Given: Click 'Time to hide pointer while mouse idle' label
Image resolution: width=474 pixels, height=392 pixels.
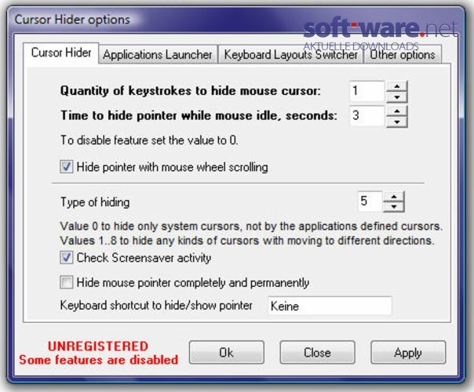Looking at the screenshot, I should (x=199, y=115).
